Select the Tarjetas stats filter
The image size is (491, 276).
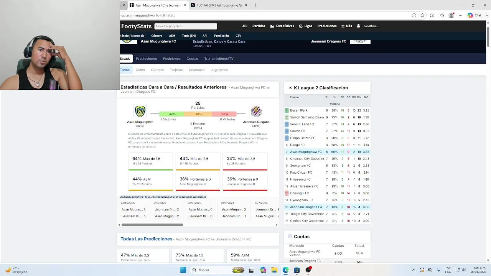(x=176, y=70)
